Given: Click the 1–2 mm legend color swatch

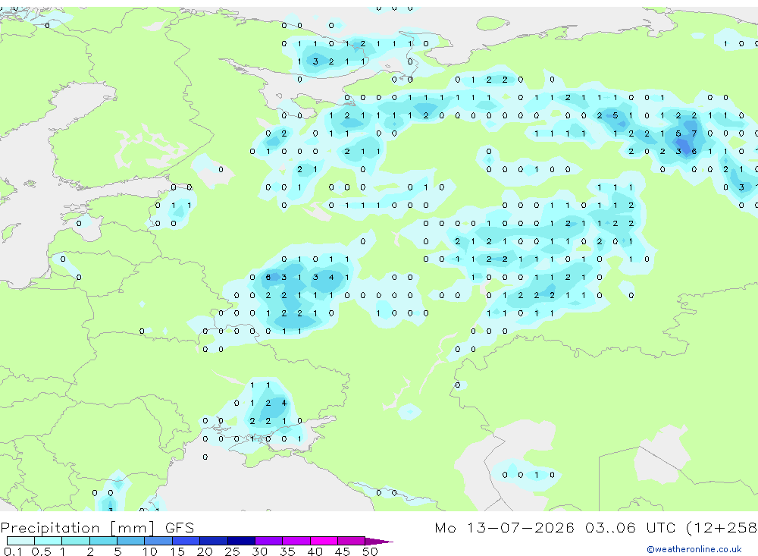Looking at the screenshot, I should pos(76,541).
